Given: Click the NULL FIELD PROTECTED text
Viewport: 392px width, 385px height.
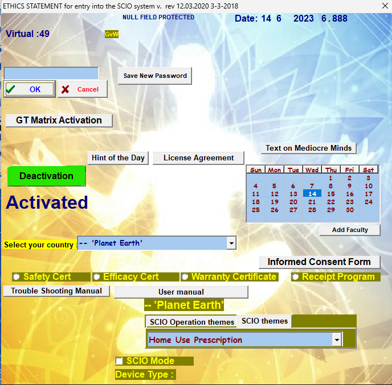Looking at the screenshot, I should 158,17.
